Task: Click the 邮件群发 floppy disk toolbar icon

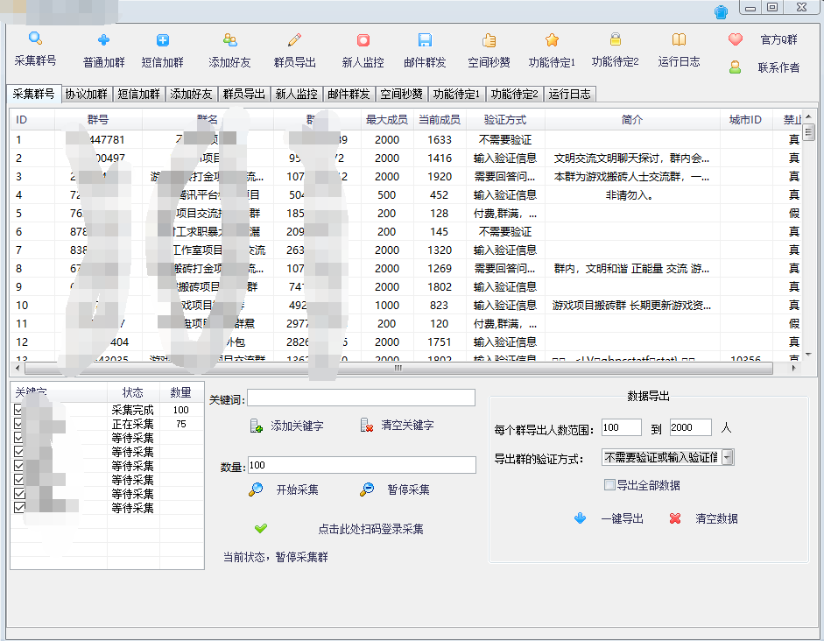Action: pos(425,40)
